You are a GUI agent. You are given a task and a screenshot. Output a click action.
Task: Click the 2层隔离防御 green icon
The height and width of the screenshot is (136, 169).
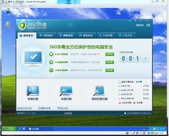coord(51,62)
